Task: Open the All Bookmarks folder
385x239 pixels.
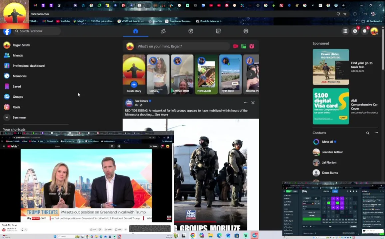Action: [371, 21]
